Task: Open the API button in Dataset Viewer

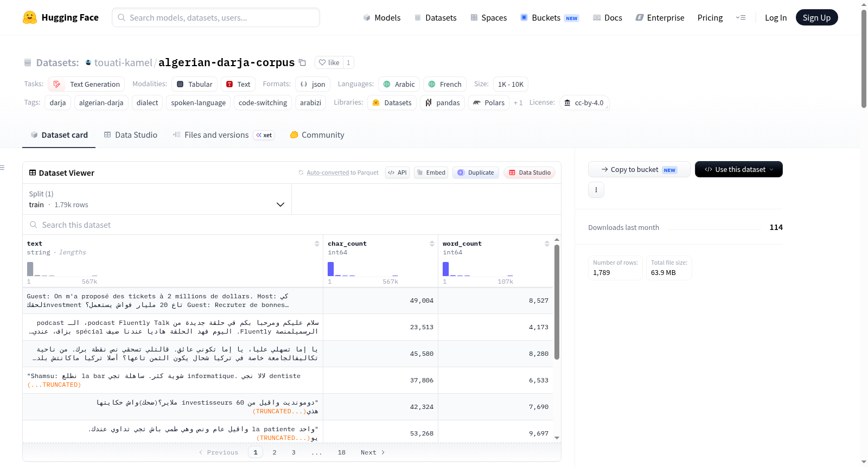Action: (397, 172)
